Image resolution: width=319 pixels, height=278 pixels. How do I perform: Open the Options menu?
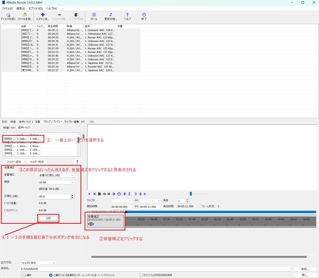[x=36, y=8]
